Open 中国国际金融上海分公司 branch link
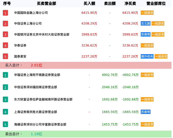The width and height of the screenshot is (173, 138). (x=31, y=13)
